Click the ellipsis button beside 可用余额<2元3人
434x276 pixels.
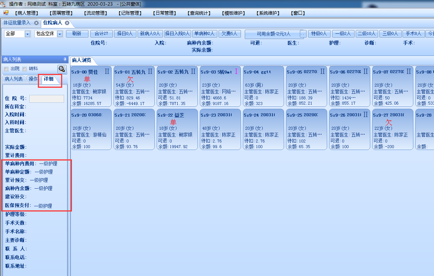(303, 34)
